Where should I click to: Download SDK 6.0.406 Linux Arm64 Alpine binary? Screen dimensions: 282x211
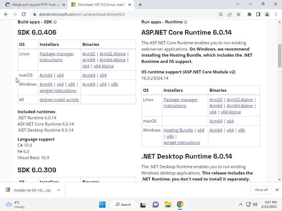(x=113, y=60)
